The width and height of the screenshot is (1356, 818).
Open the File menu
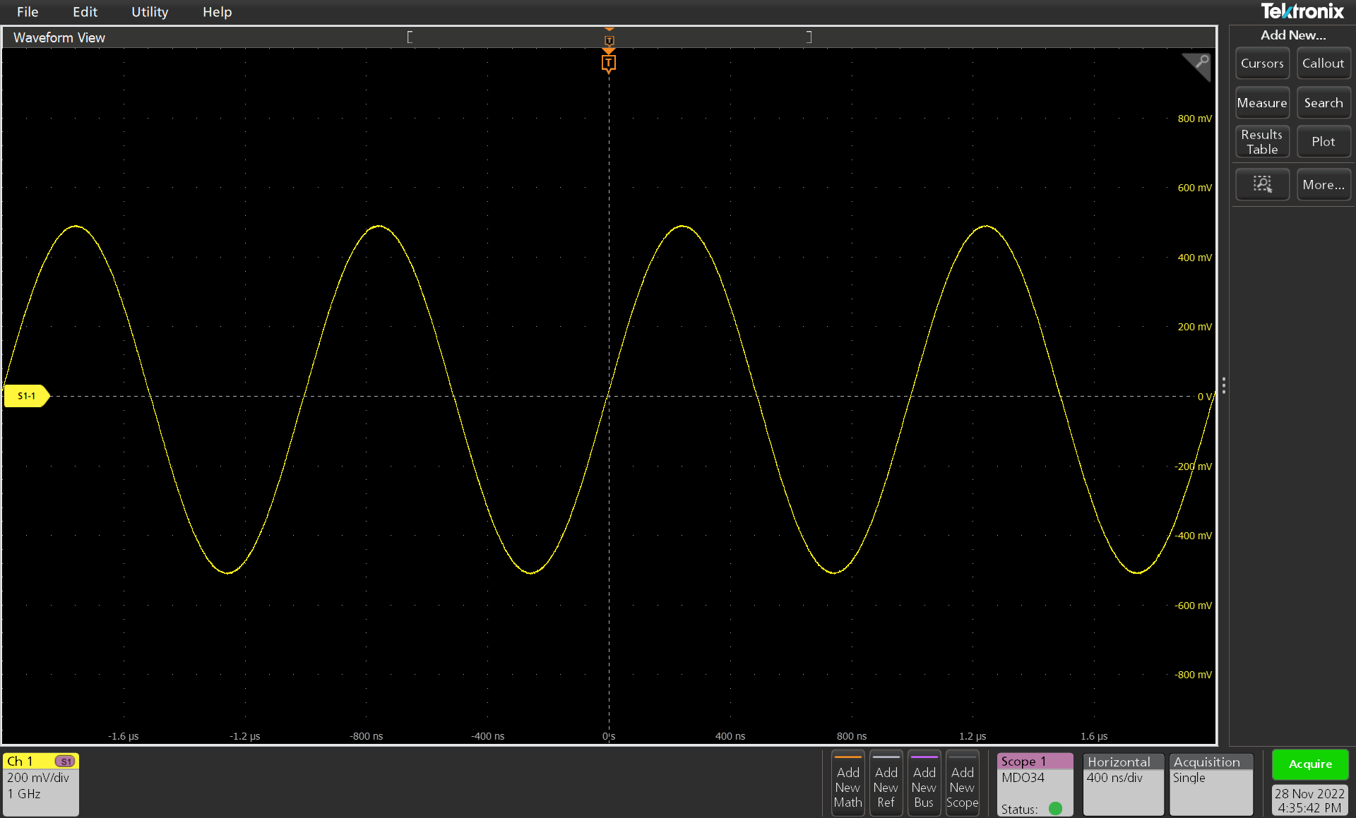[x=28, y=12]
